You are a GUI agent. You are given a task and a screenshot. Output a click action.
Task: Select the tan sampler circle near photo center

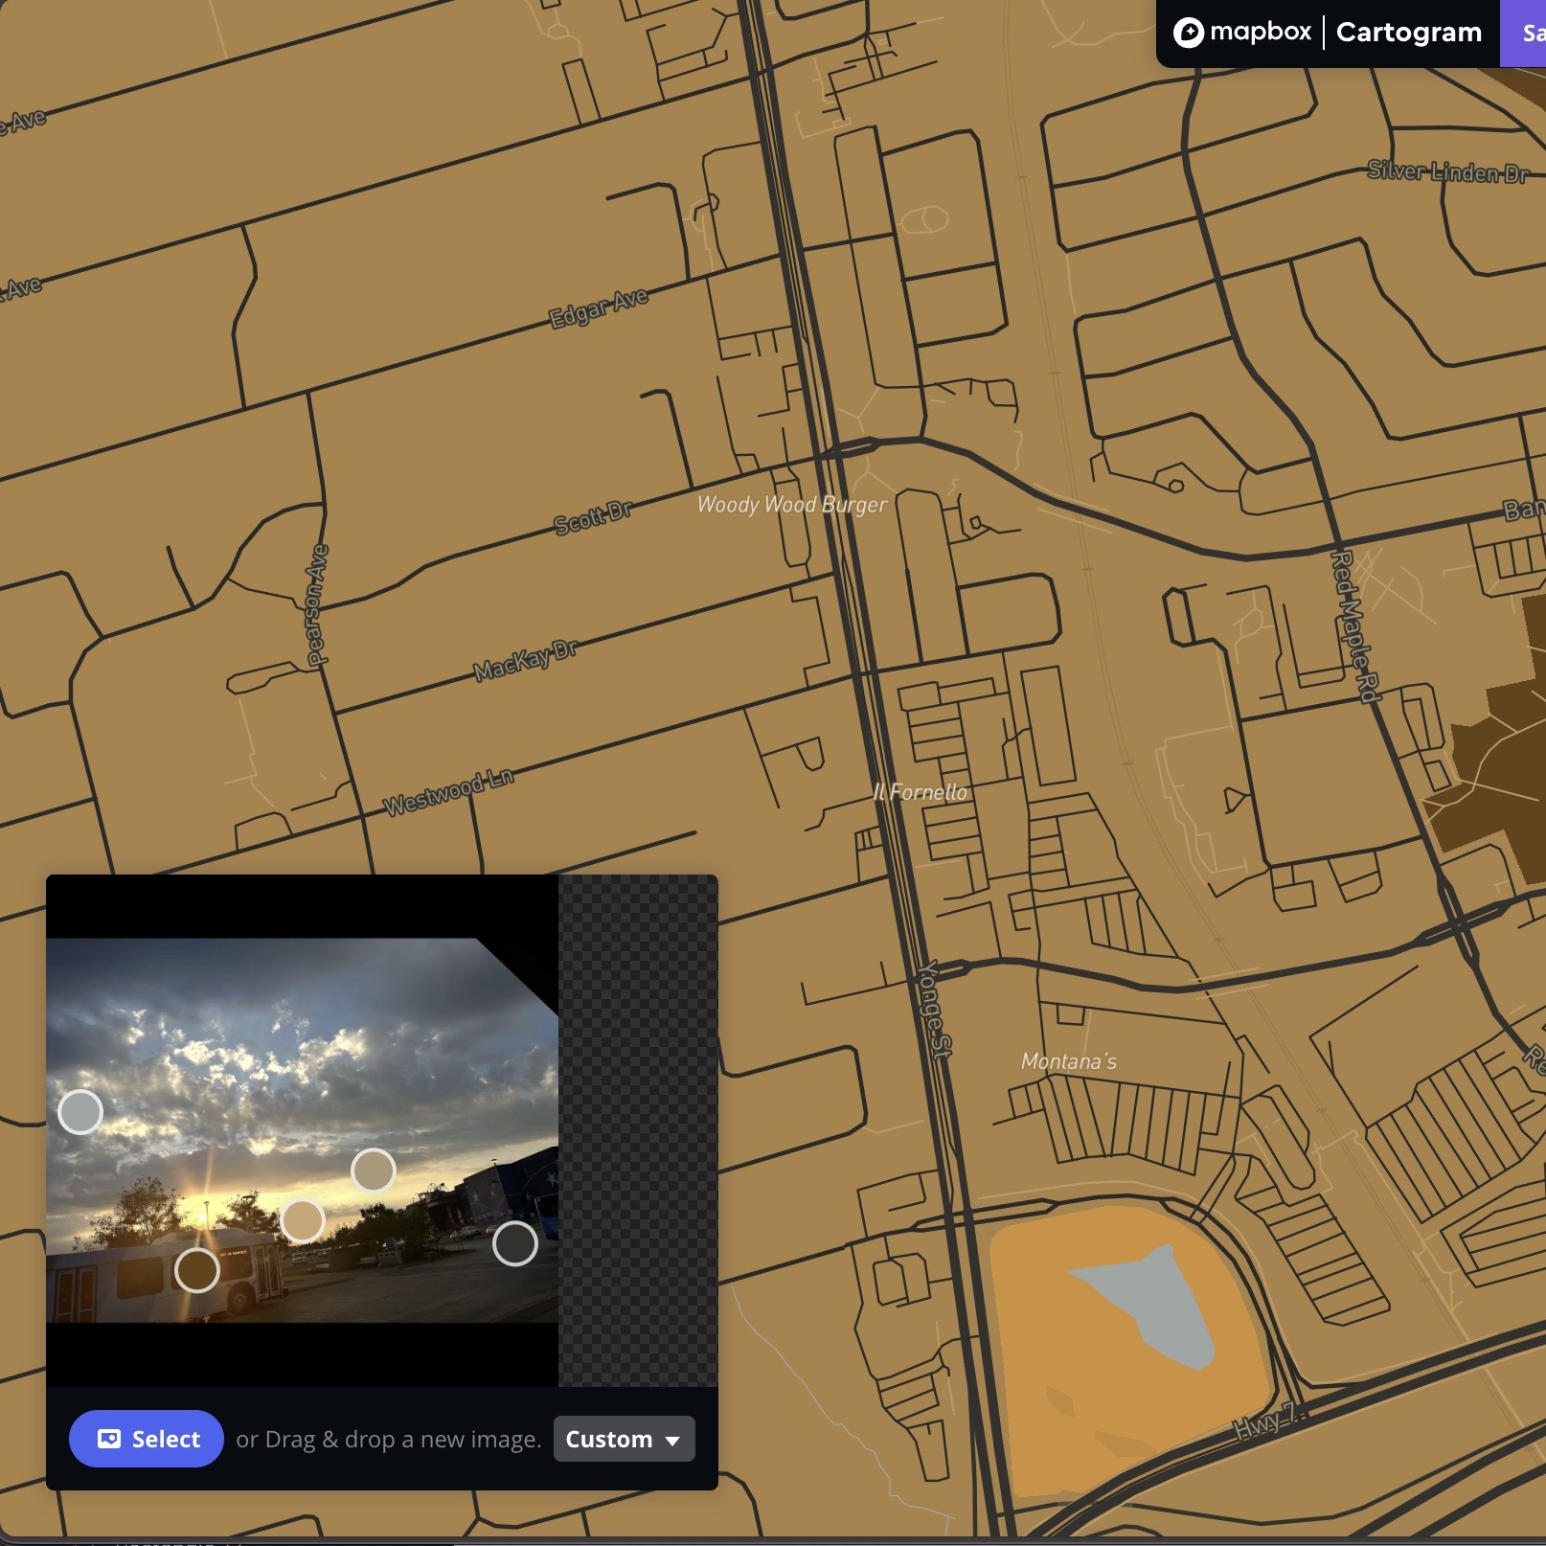pos(303,1218)
